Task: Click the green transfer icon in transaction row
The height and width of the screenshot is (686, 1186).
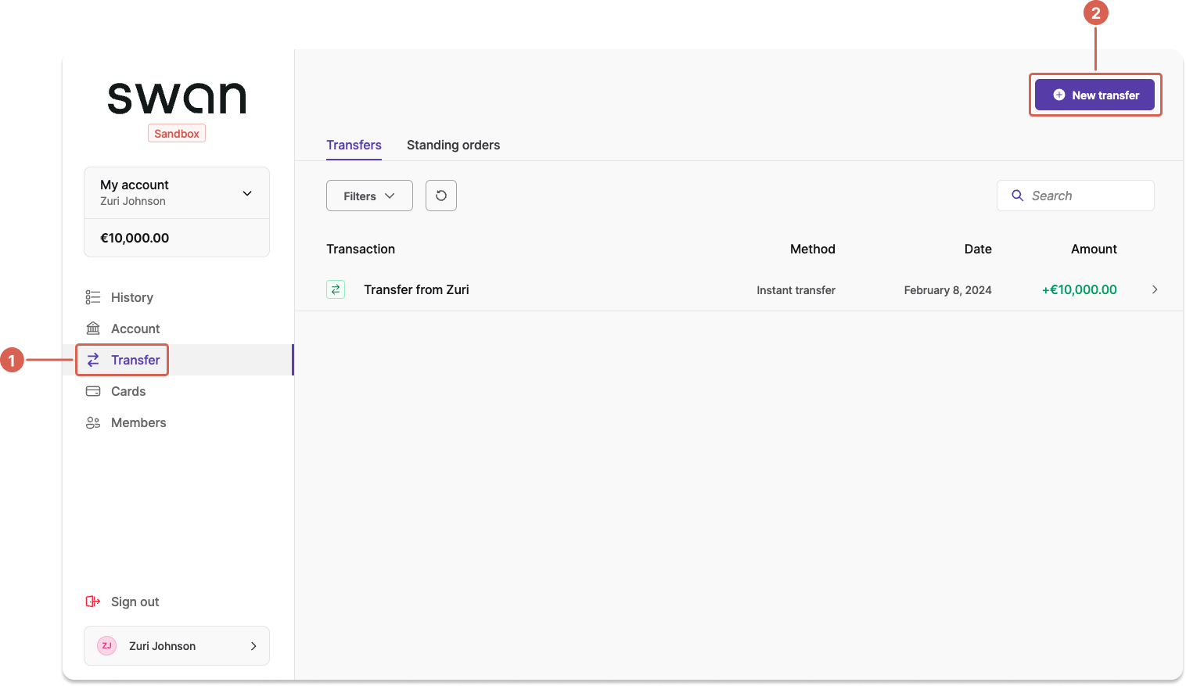Action: [x=336, y=289]
